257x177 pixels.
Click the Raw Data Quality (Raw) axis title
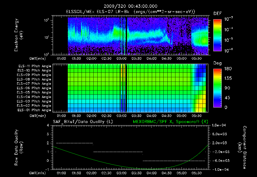coord(19,147)
